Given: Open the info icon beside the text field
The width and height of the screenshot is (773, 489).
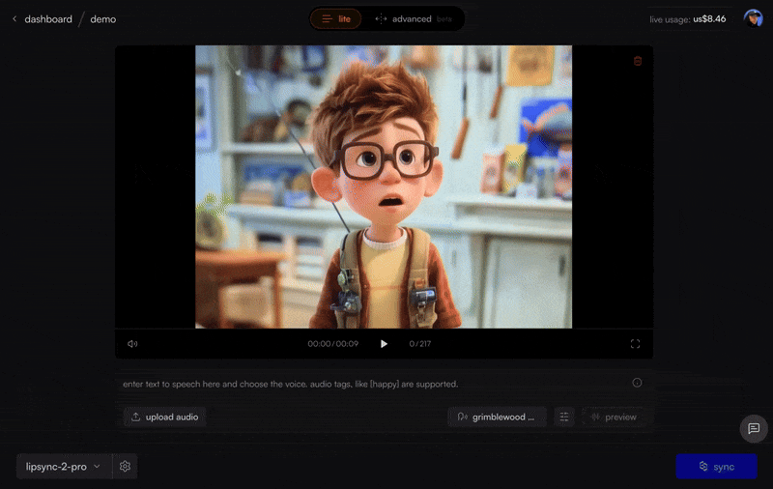Looking at the screenshot, I should 637,383.
